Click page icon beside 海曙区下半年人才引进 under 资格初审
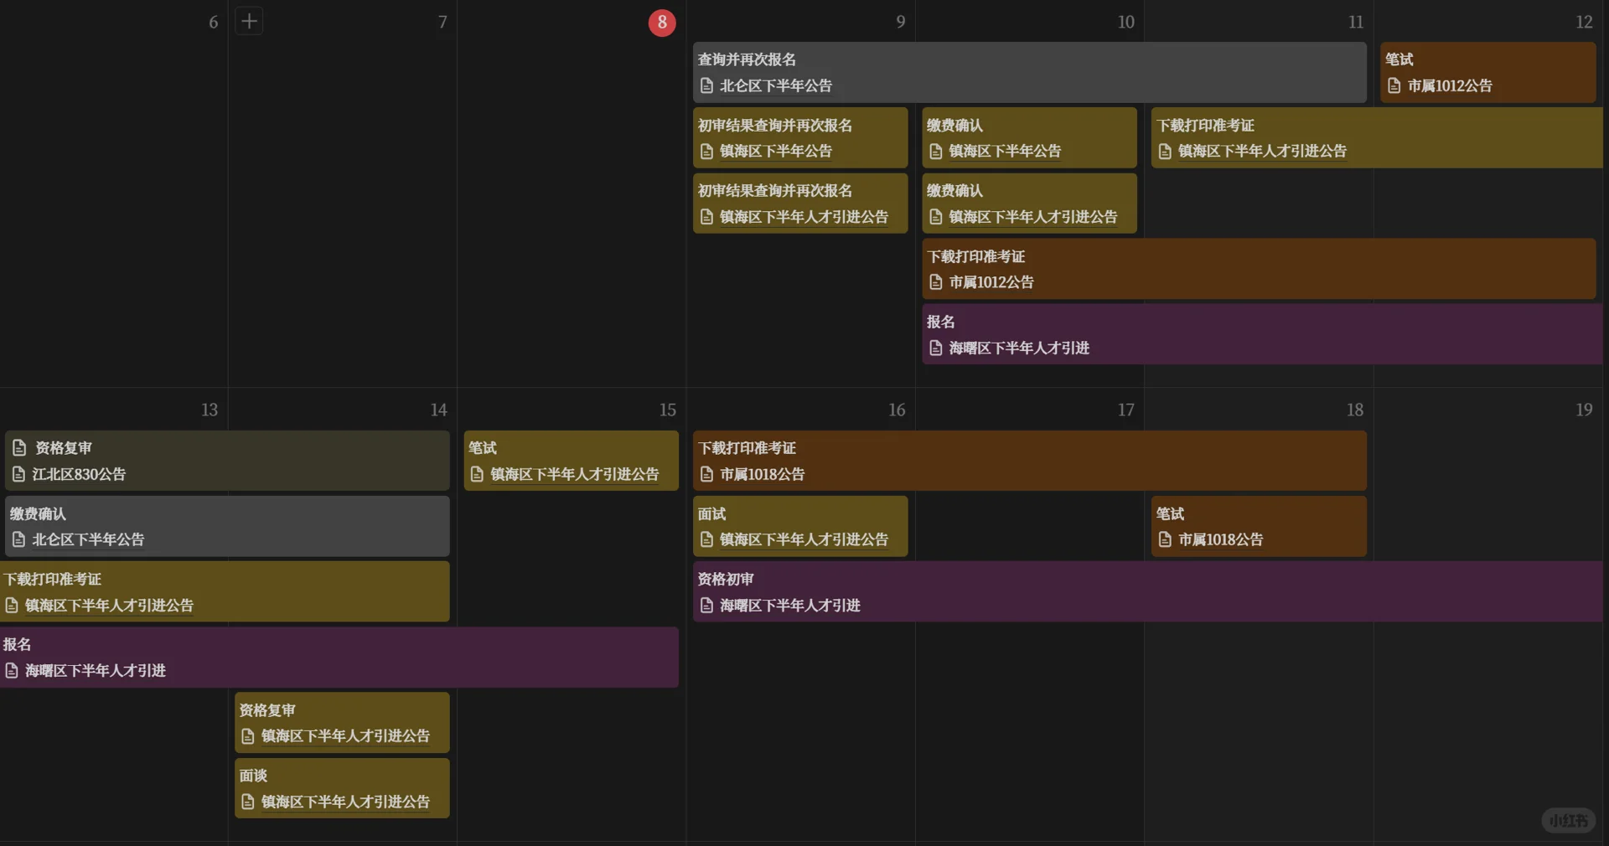This screenshot has height=846, width=1609. click(x=706, y=605)
